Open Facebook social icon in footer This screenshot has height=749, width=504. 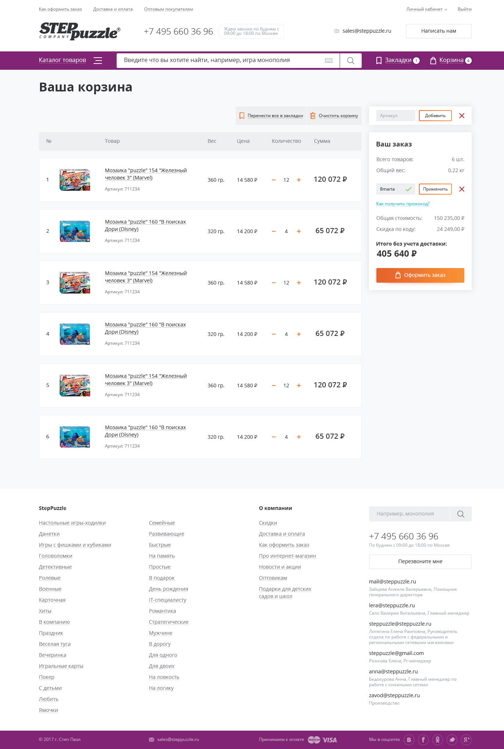pyautogui.click(x=423, y=740)
